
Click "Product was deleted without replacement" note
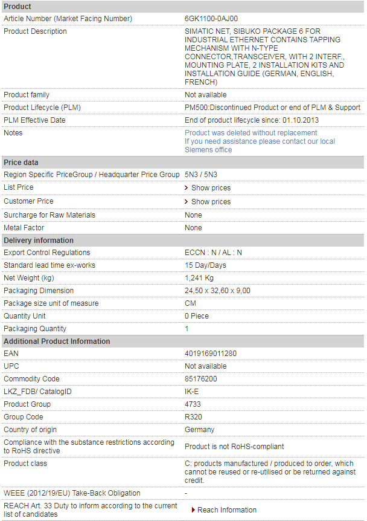pos(251,133)
